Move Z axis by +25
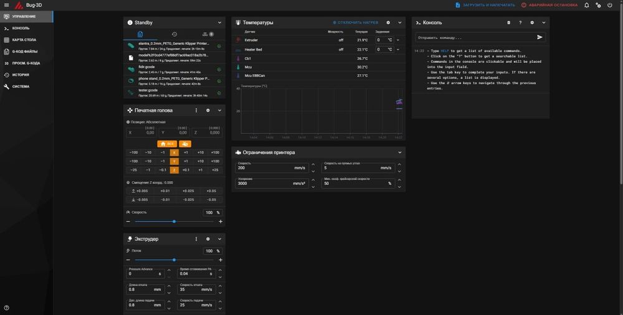This screenshot has height=315, width=623. click(x=215, y=170)
